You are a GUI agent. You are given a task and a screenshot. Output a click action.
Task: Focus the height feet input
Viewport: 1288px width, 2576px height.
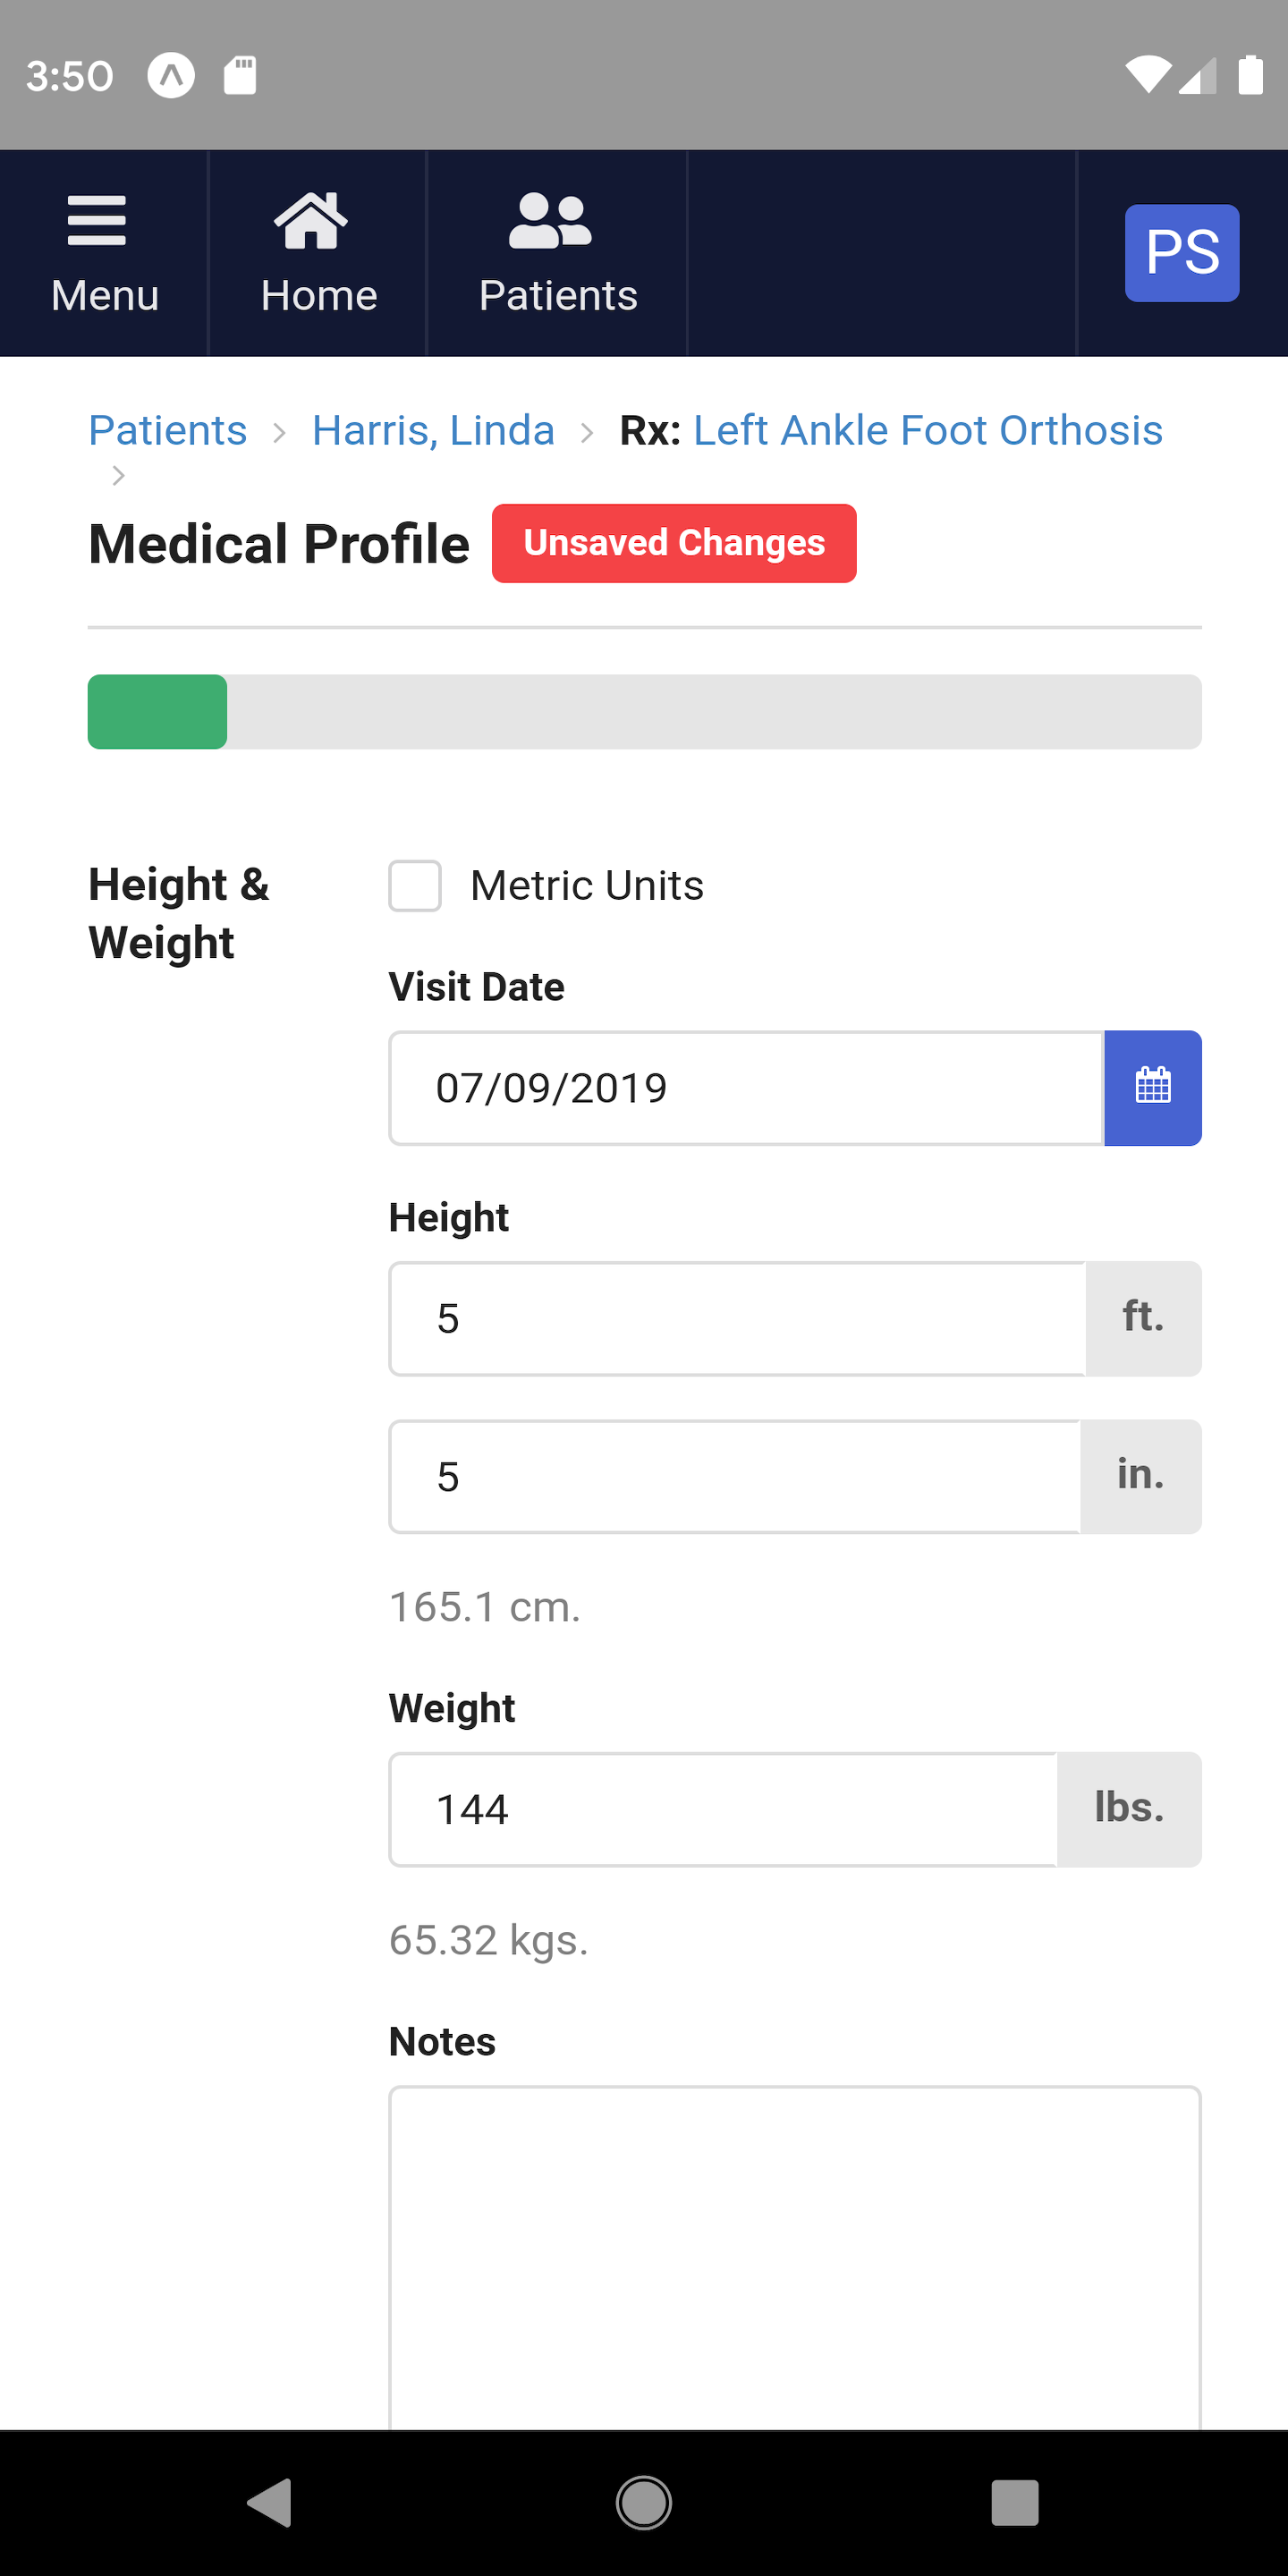(737, 1318)
